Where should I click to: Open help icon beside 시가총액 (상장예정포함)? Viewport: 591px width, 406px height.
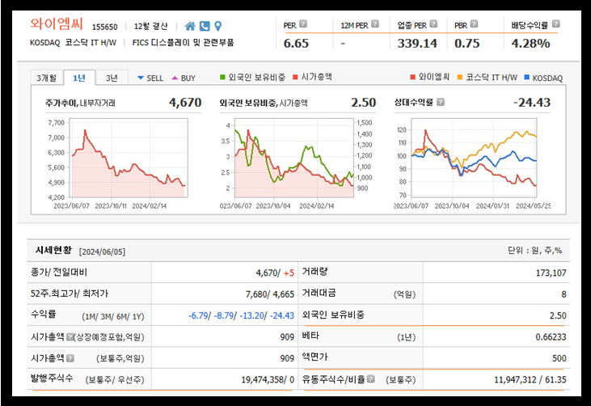[x=70, y=336]
